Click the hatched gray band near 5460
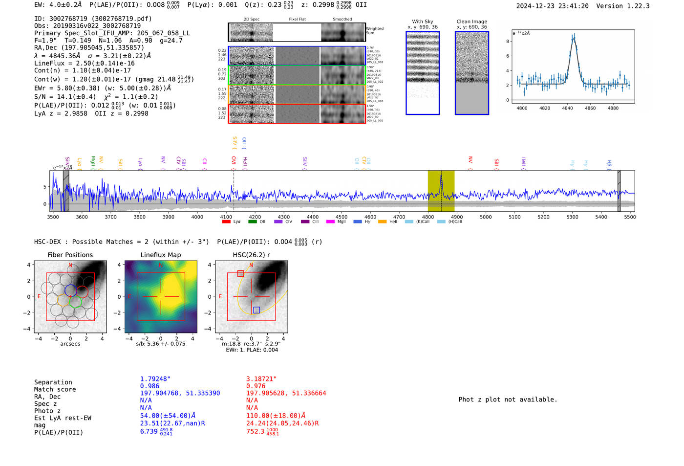Screen dimensions: 684x466 click(619, 191)
